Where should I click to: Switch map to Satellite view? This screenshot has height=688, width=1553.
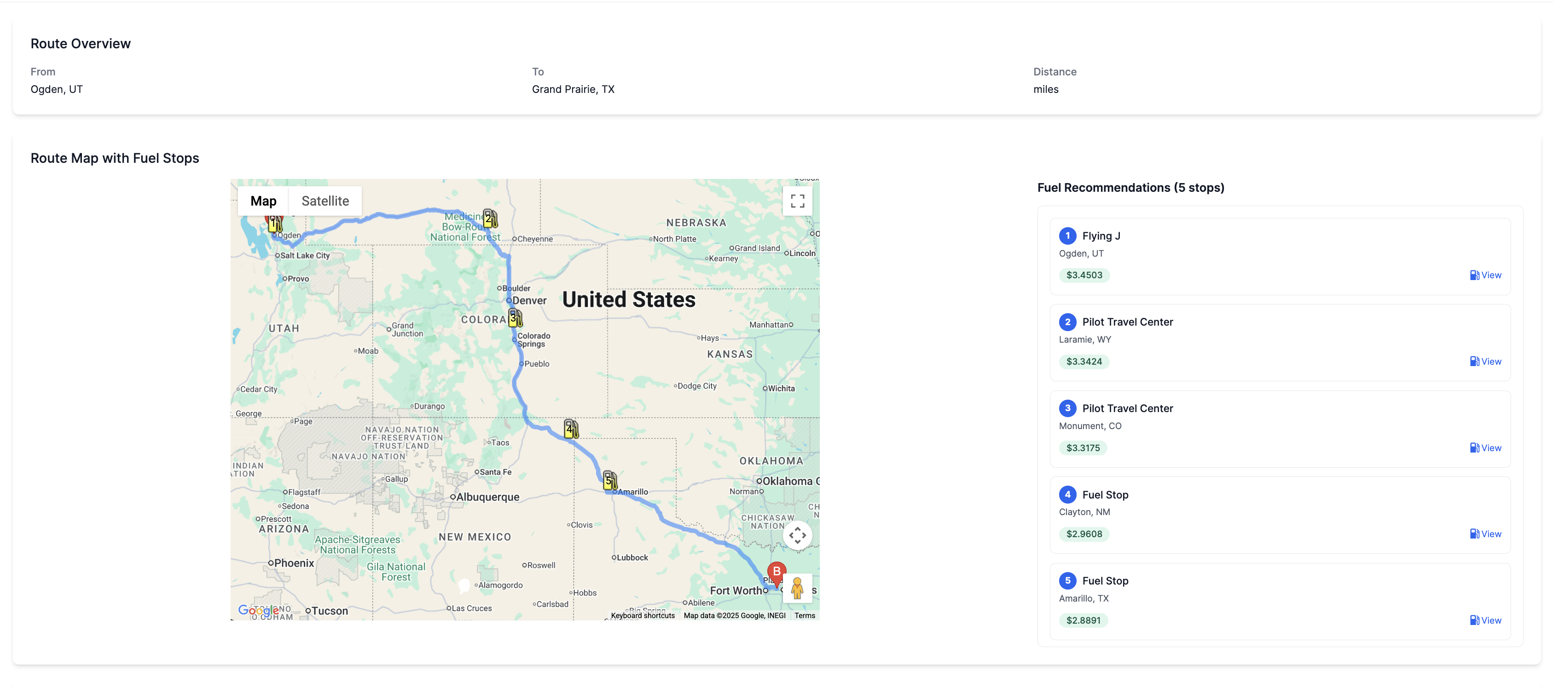click(x=325, y=201)
